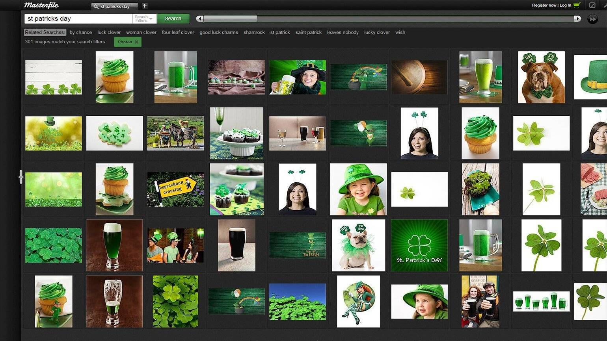Click the right arrow of results scrollbar
Screen dimensions: 607x341
[577, 19]
